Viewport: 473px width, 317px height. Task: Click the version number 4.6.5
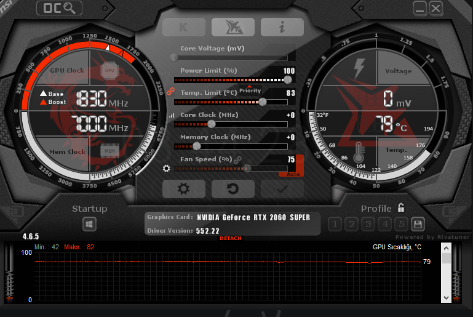point(31,236)
